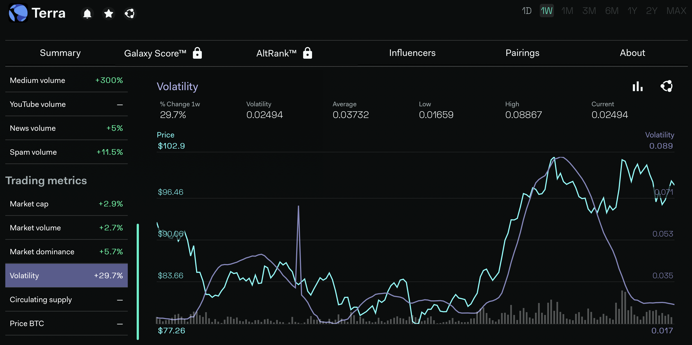The height and width of the screenshot is (345, 692).
Task: Click share icon in Volatility panel
Action: (x=667, y=86)
